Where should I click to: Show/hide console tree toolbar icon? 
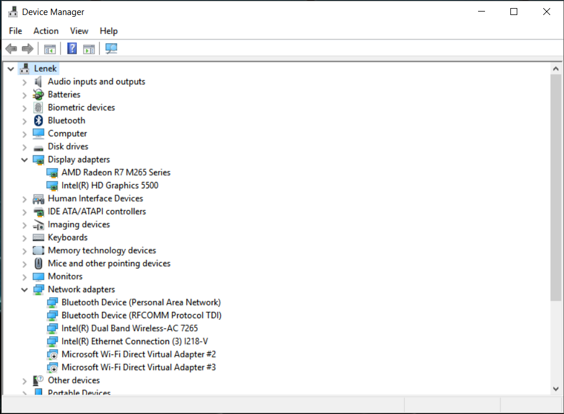(50, 49)
